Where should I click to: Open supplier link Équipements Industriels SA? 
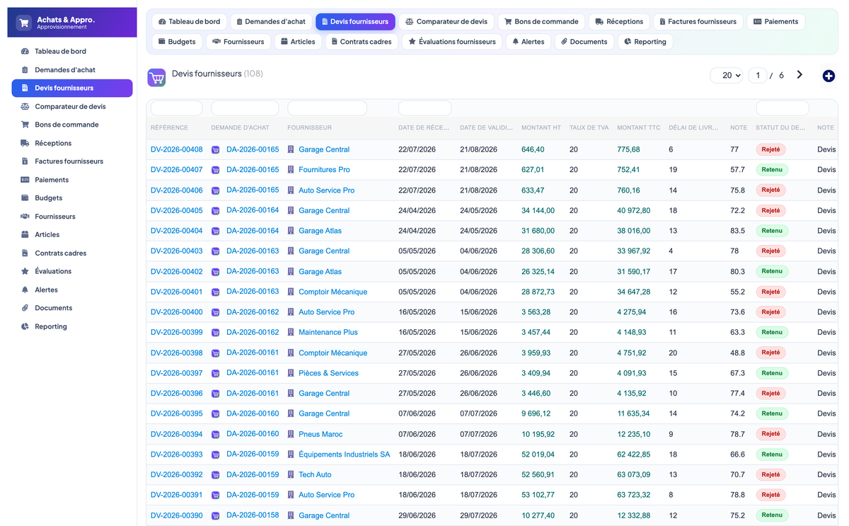[x=344, y=454]
